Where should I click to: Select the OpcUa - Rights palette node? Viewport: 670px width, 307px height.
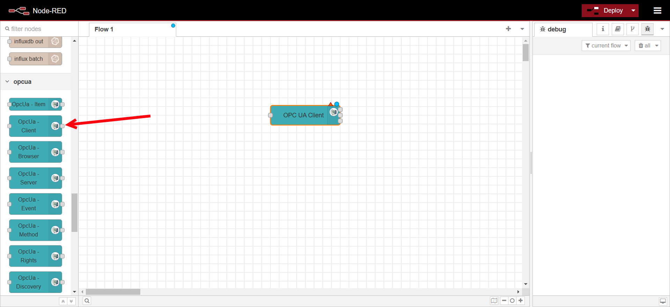tap(35, 256)
